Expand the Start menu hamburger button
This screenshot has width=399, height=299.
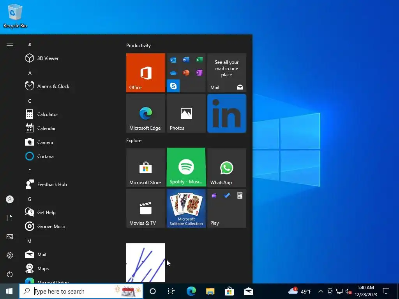pyautogui.click(x=10, y=45)
